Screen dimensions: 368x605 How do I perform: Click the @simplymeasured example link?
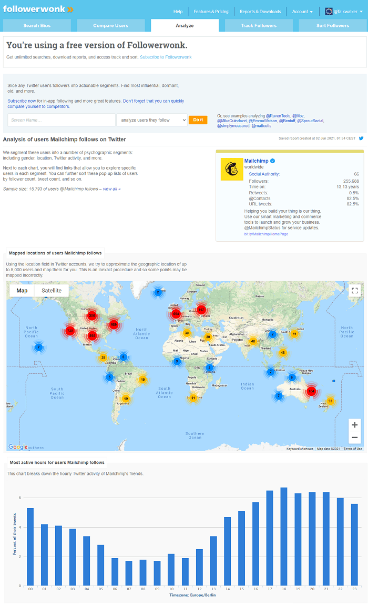click(x=233, y=126)
